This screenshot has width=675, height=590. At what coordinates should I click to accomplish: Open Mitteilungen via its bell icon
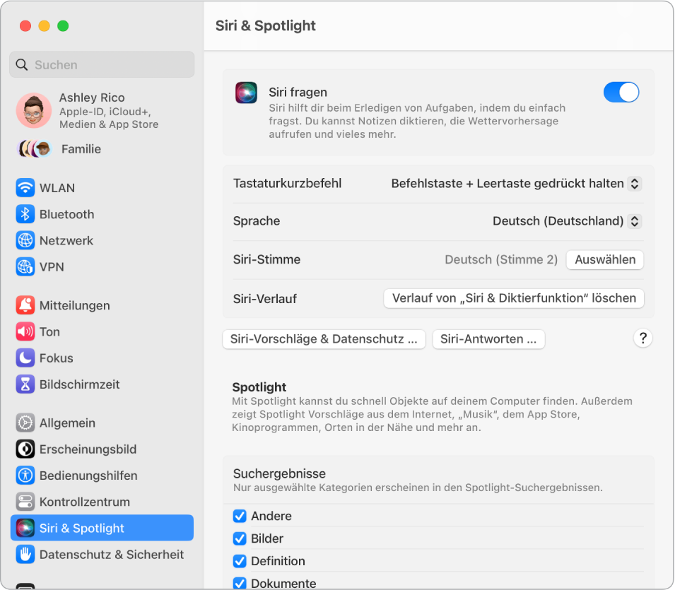tap(25, 305)
